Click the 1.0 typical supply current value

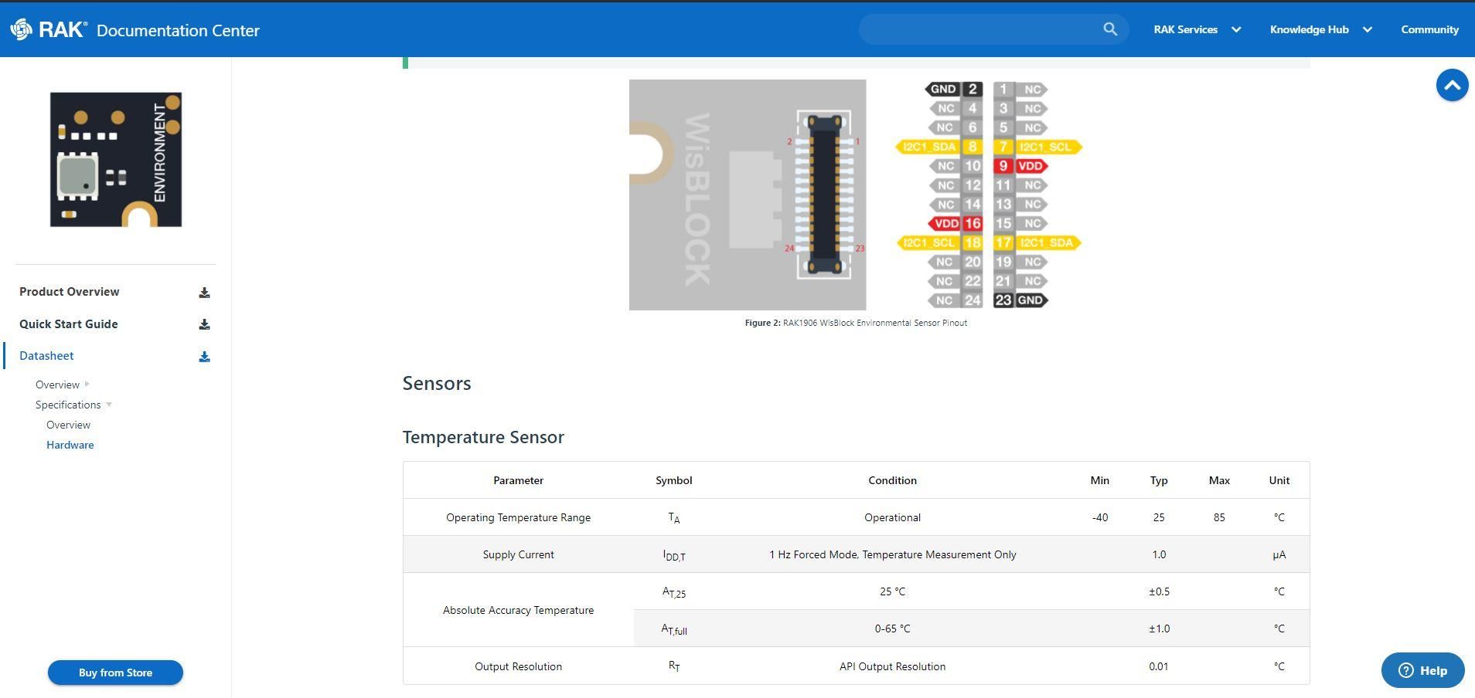[x=1158, y=554]
